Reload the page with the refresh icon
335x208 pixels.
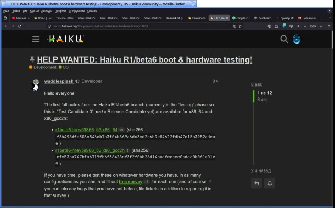(x=20, y=26)
